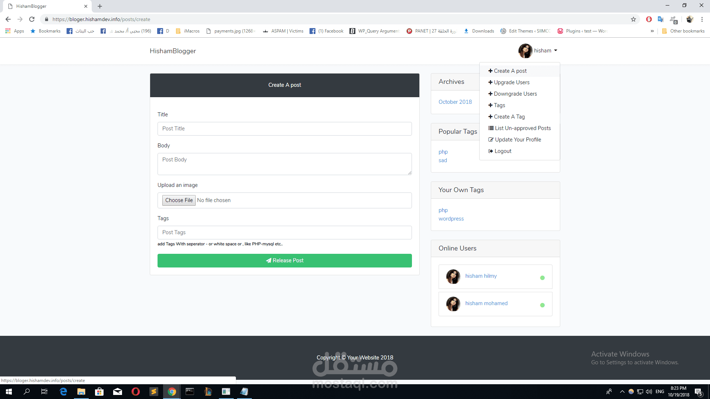710x399 pixels.
Task: Click hisham mohamed's avatar thumbnail
Action: click(x=453, y=304)
